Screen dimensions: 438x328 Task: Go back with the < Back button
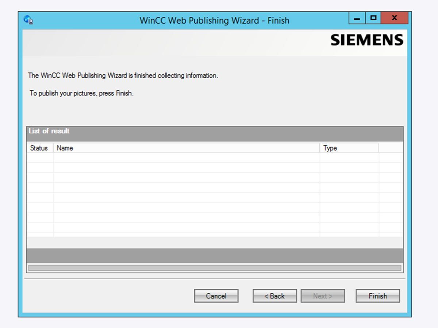tap(274, 296)
